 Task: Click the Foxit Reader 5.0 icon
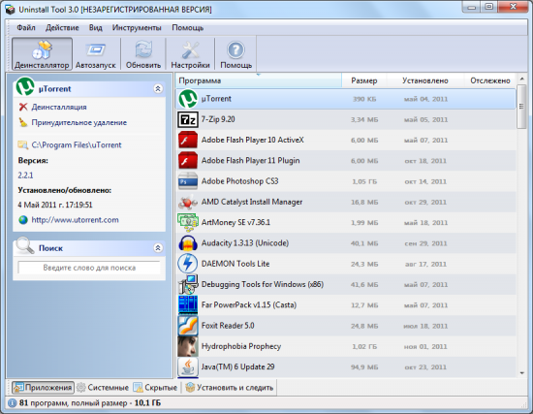click(188, 326)
